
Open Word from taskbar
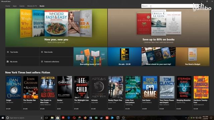click(x=91, y=118)
